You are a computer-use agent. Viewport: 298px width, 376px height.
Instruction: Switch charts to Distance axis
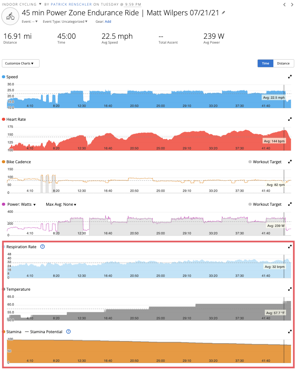tap(283, 63)
